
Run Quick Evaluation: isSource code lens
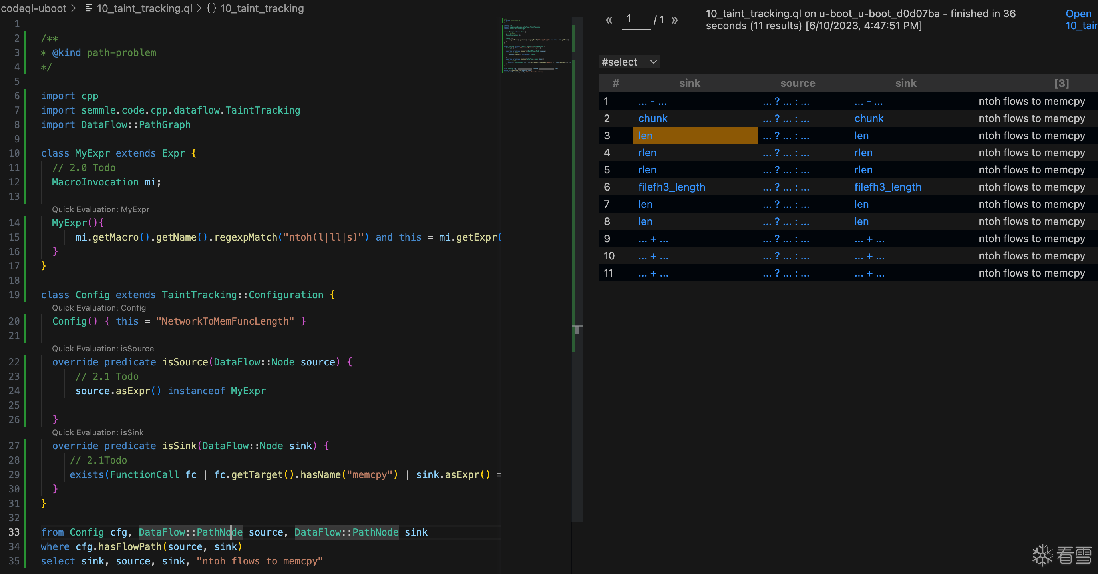pyautogui.click(x=103, y=349)
